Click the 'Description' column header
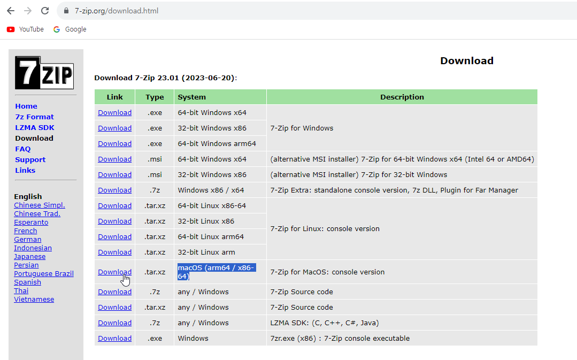Screen dimensions: 577x360 [x=402, y=97]
